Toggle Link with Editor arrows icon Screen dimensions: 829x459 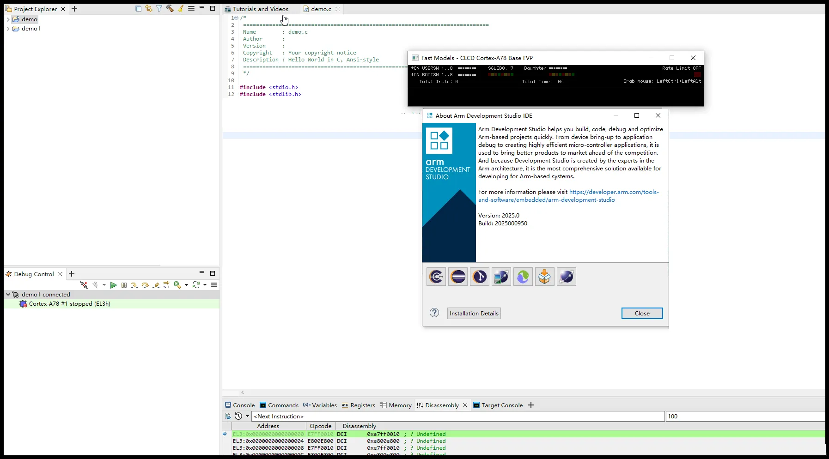pos(149,9)
